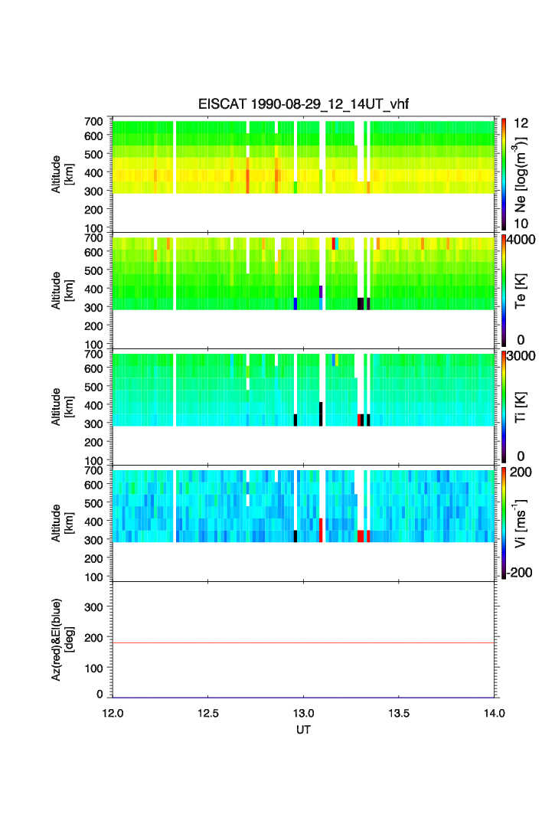Click the red azimuth line in bottom panel
The height and width of the screenshot is (814, 542).
tap(303, 642)
